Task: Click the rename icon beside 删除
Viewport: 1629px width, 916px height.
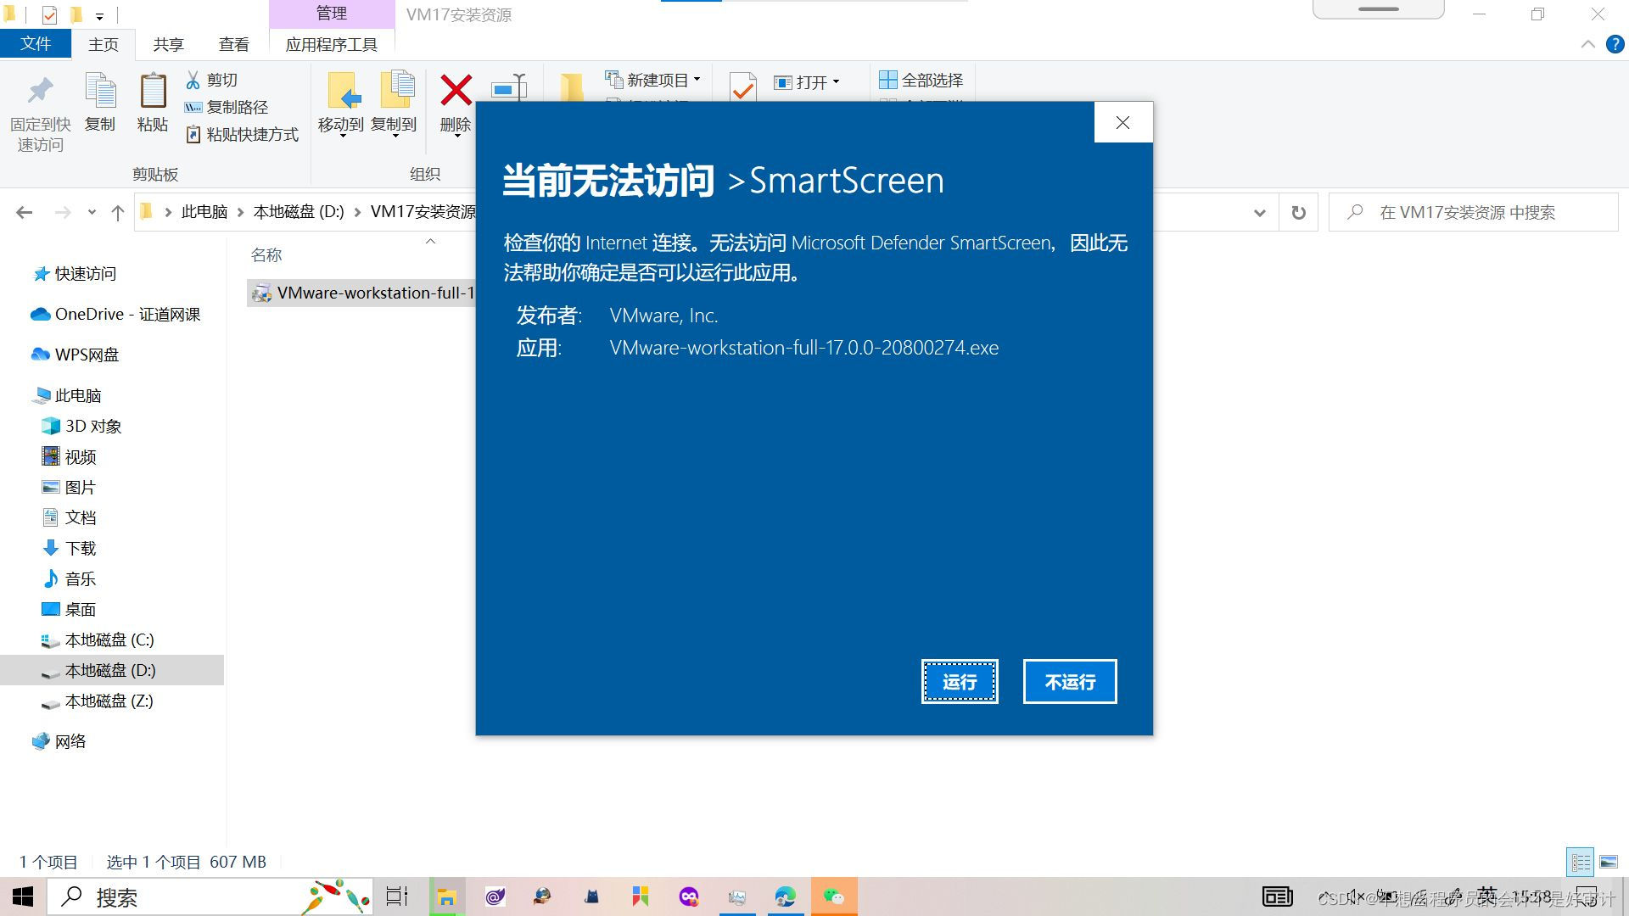Action: click(x=509, y=87)
